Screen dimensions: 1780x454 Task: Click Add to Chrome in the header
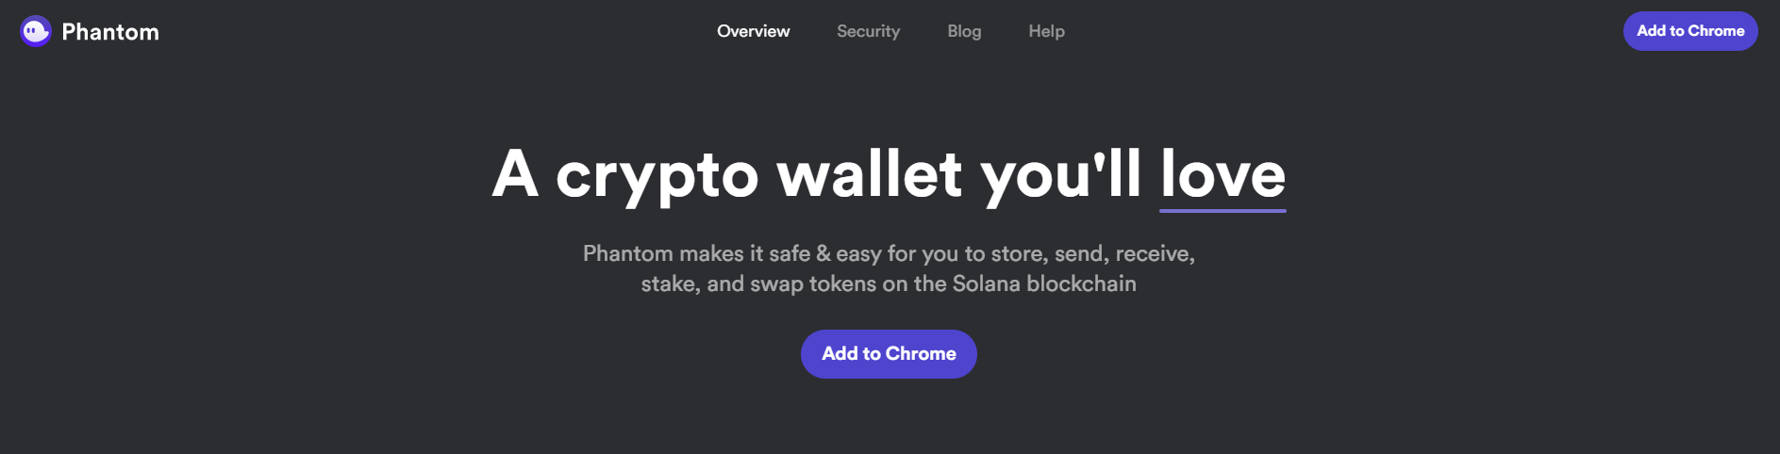[x=1690, y=31]
